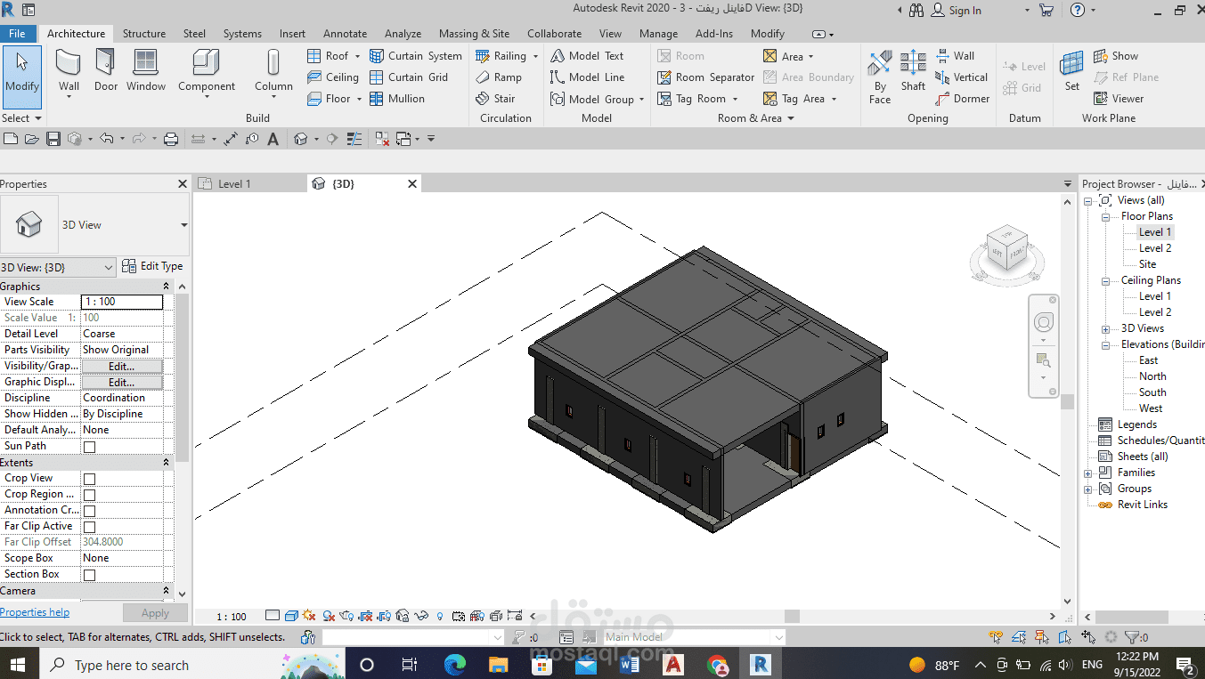
Task: Enable the Sun Path checkbox
Action: click(89, 447)
